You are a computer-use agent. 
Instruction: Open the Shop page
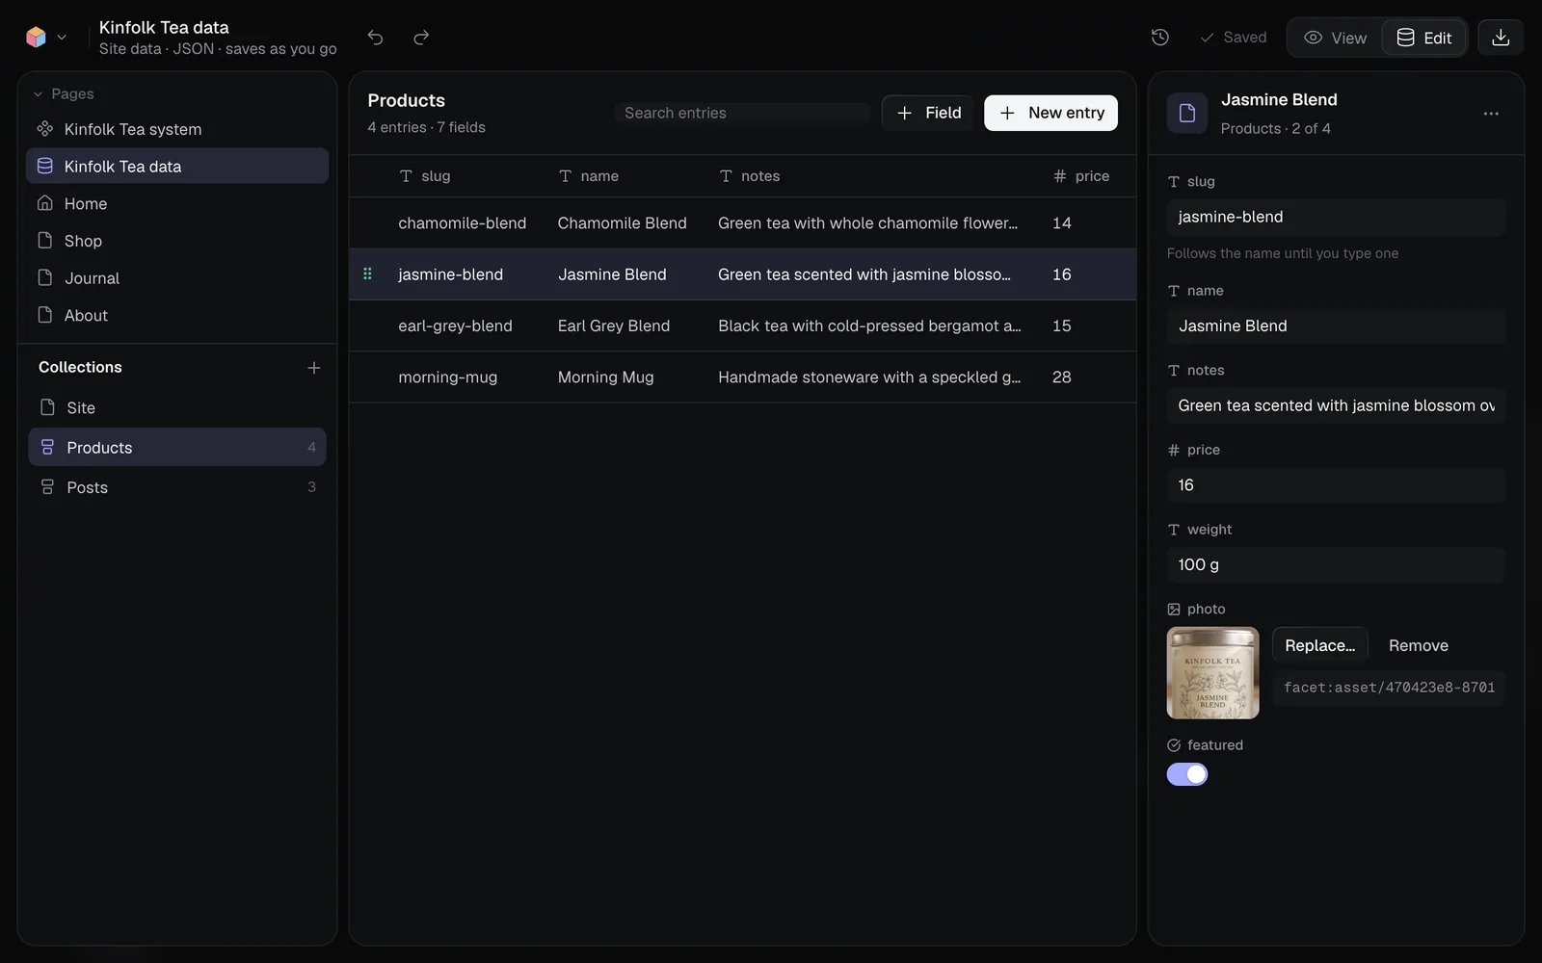click(x=177, y=241)
